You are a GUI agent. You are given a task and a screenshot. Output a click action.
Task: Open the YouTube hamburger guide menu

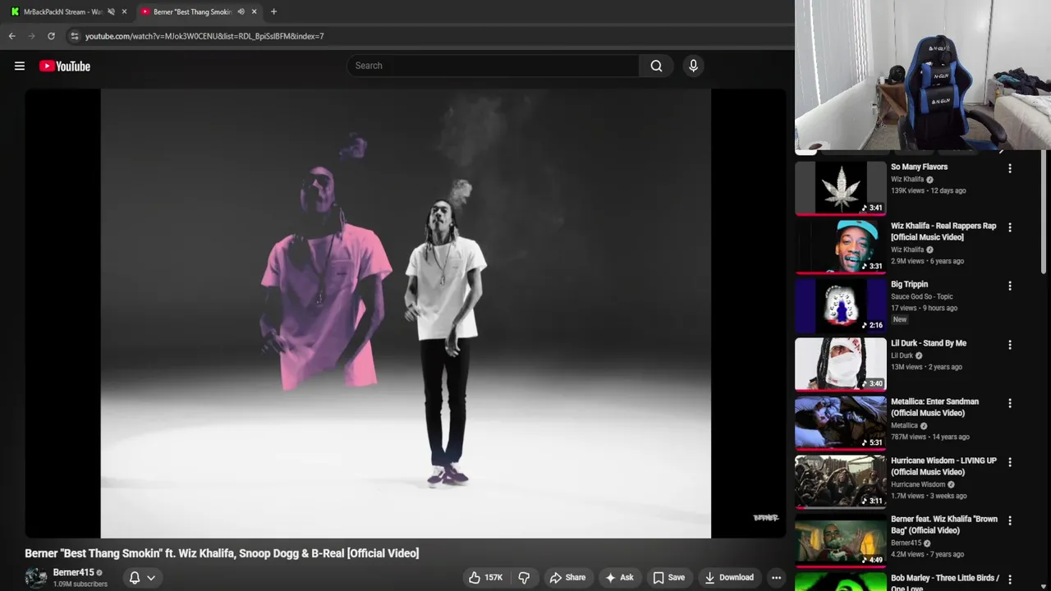pos(20,66)
